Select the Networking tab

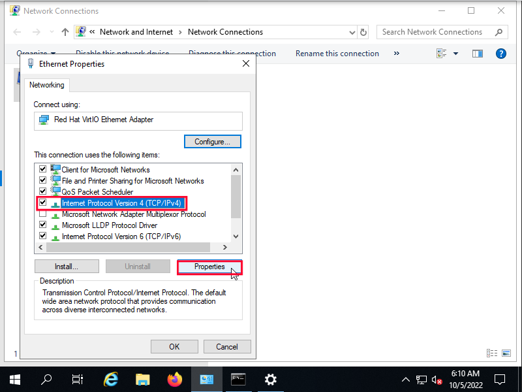(x=46, y=85)
